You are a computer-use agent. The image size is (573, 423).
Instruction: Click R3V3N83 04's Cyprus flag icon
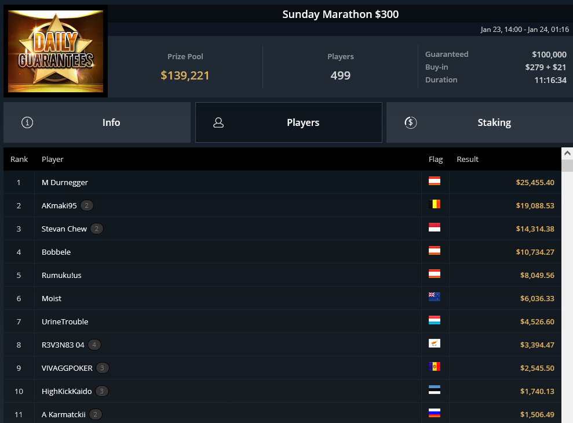(x=435, y=344)
